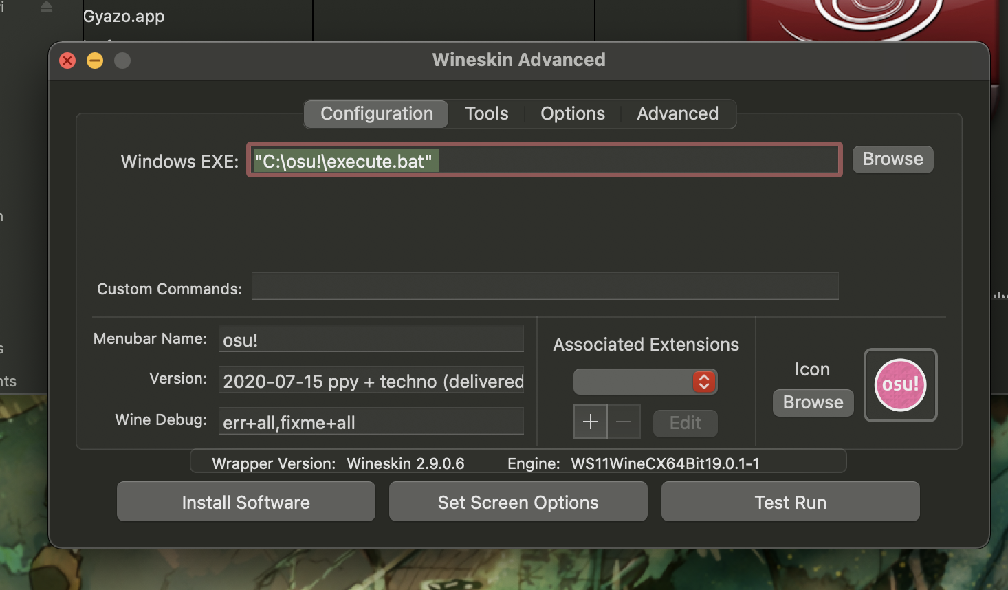1008x590 pixels.
Task: Switch to the Configuration tab
Action: click(377, 113)
